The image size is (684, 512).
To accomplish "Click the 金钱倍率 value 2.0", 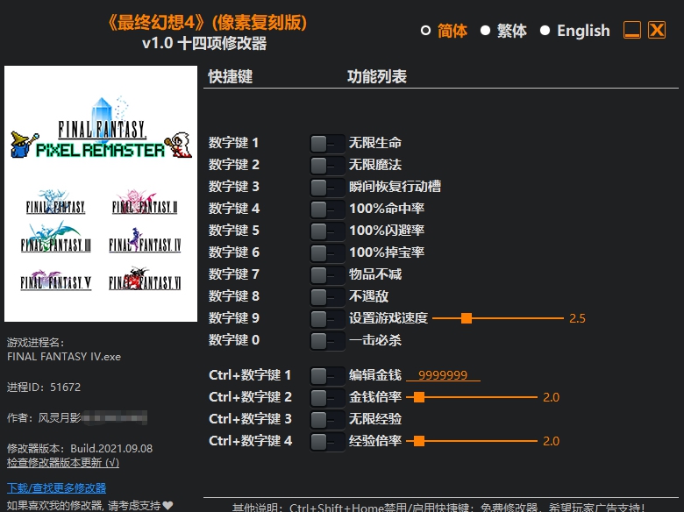I will click(x=551, y=397).
